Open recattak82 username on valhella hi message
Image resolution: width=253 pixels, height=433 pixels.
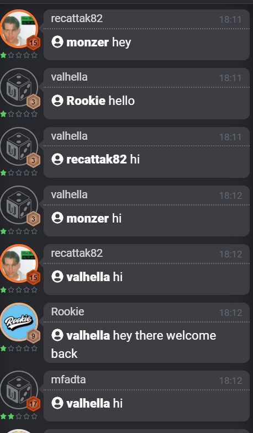pyautogui.click(x=77, y=253)
